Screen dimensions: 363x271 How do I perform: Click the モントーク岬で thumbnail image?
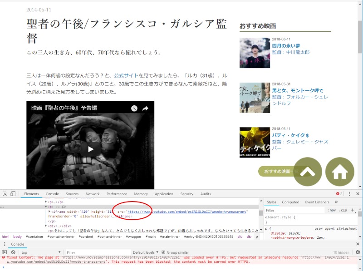tap(255, 98)
